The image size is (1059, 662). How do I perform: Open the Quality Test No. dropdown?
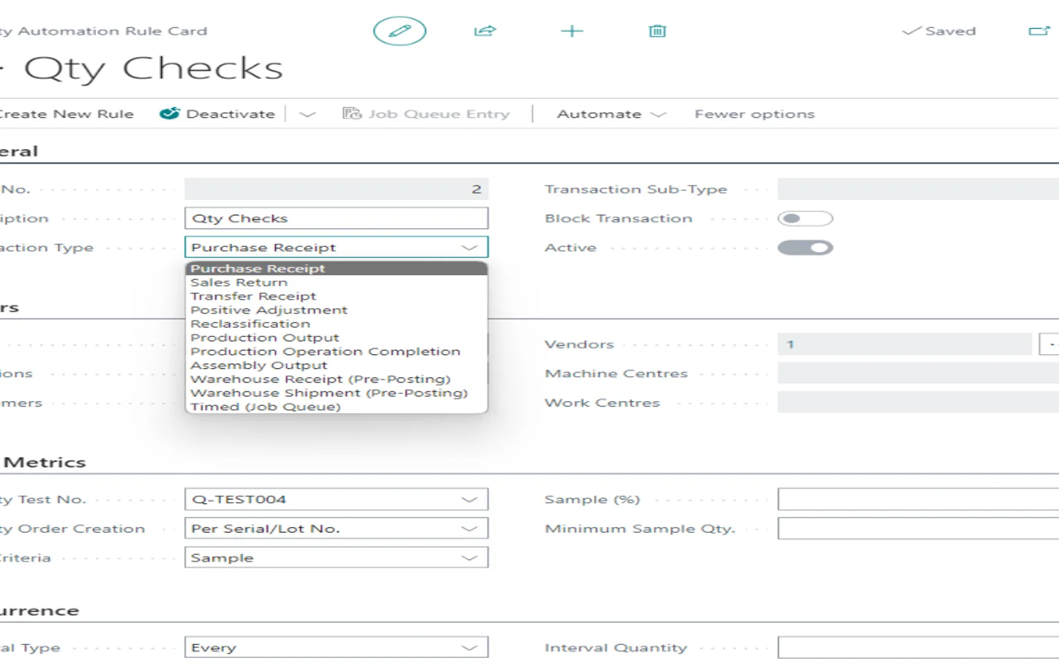pos(469,500)
